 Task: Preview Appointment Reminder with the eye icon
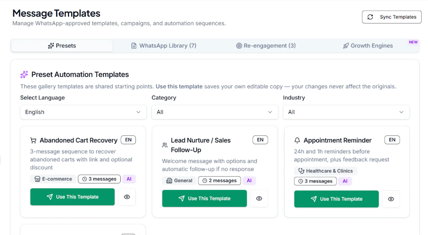coord(391,199)
